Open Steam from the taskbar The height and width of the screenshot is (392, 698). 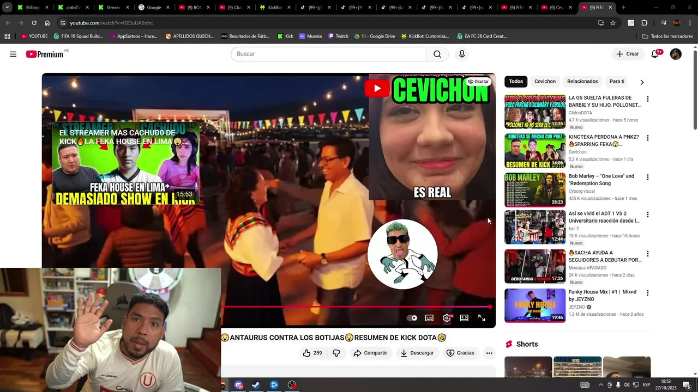256,385
